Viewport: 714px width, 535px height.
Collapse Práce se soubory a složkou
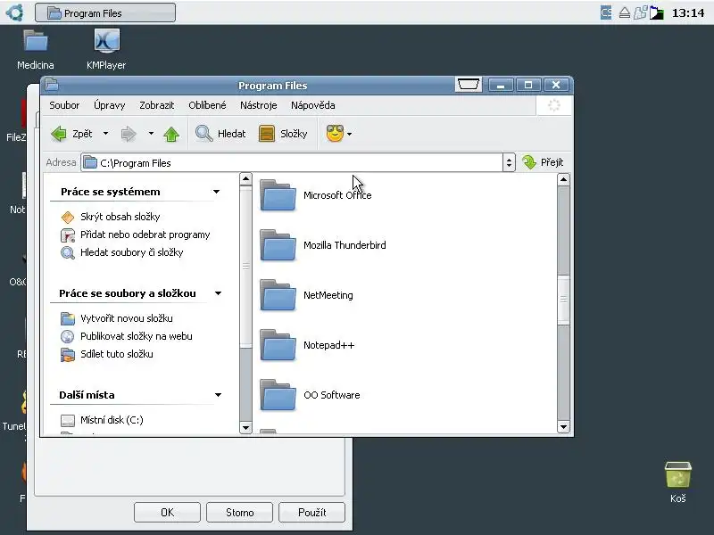point(218,293)
